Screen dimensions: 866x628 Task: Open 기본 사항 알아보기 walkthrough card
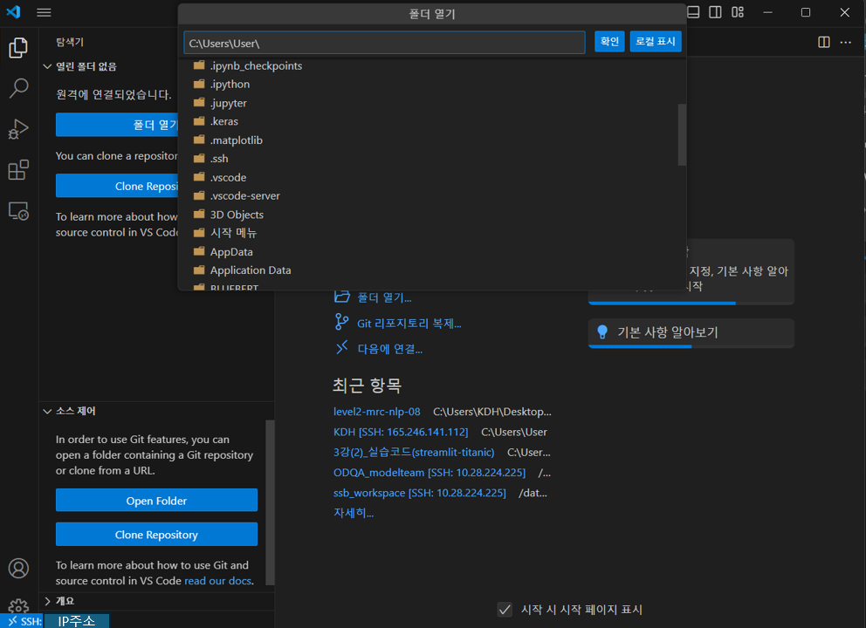click(x=691, y=333)
